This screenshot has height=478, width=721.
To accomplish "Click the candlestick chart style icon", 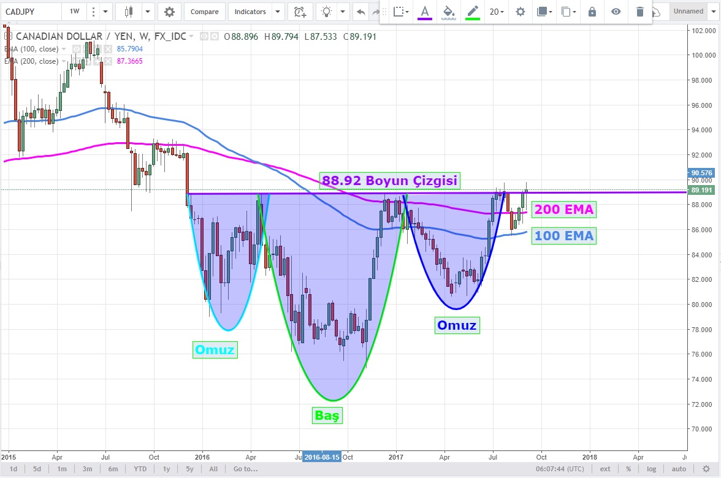I will (129, 12).
